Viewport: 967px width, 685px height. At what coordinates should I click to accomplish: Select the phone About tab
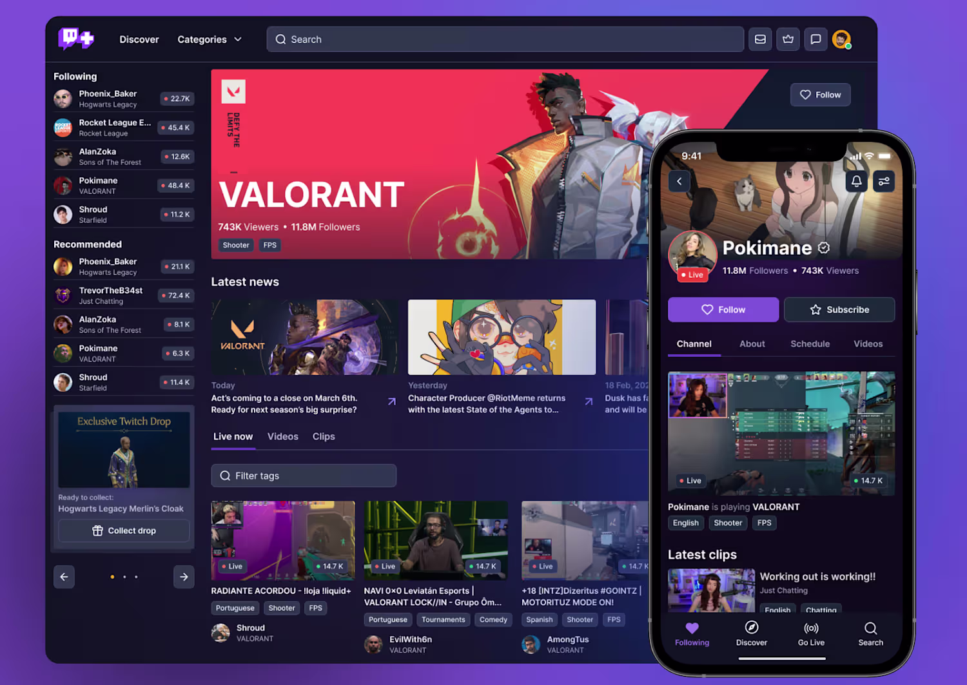[752, 344]
